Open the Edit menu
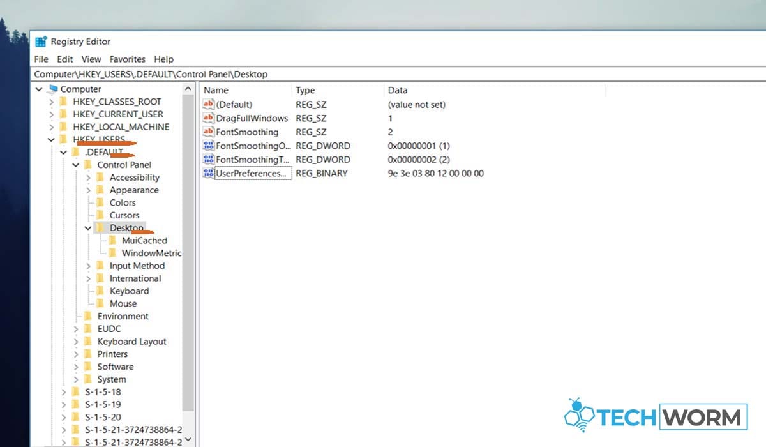Image resolution: width=766 pixels, height=447 pixels. point(65,59)
